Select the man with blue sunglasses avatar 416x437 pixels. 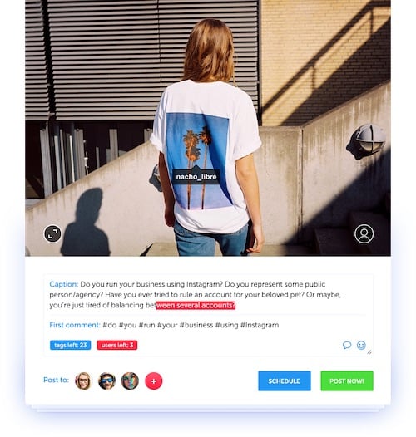[x=107, y=381]
